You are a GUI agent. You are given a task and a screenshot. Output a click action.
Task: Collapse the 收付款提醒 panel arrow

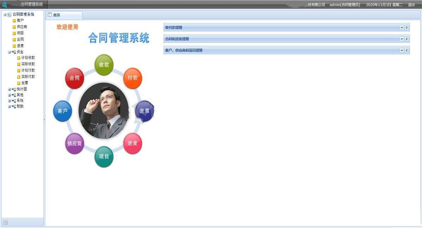pyautogui.click(x=402, y=27)
